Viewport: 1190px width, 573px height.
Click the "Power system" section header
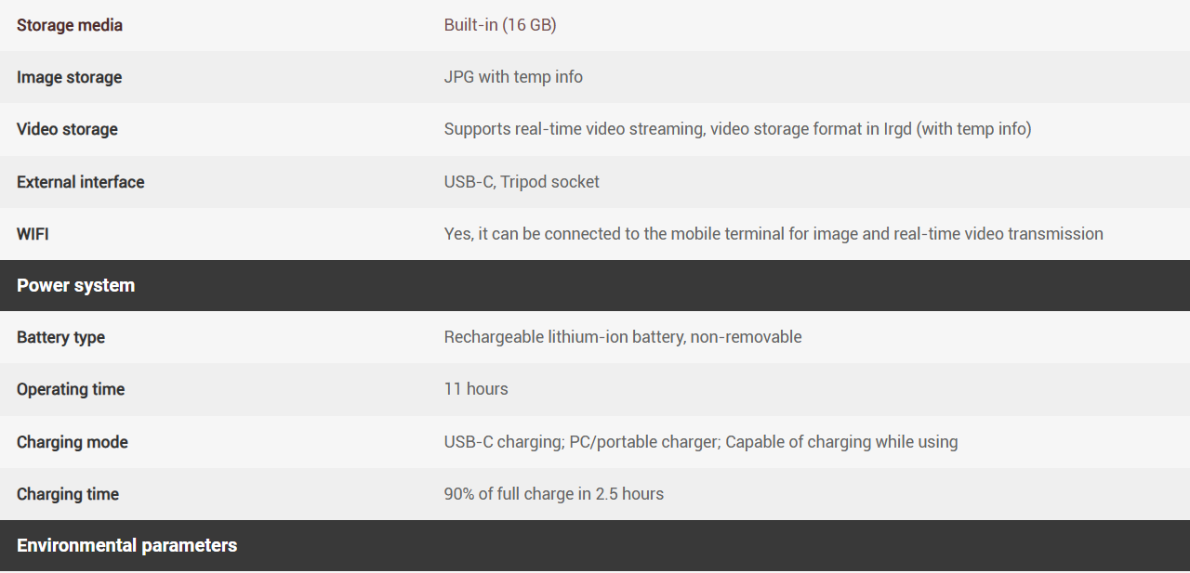(x=76, y=285)
